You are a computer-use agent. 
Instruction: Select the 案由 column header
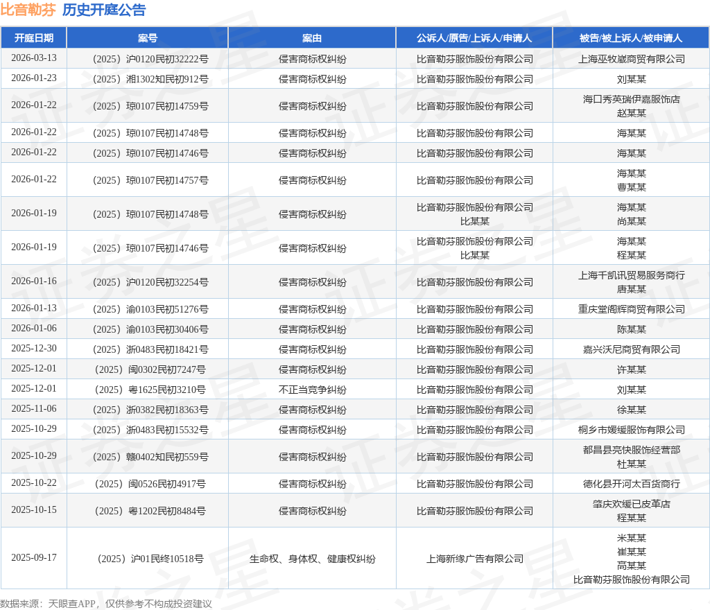pos(312,38)
